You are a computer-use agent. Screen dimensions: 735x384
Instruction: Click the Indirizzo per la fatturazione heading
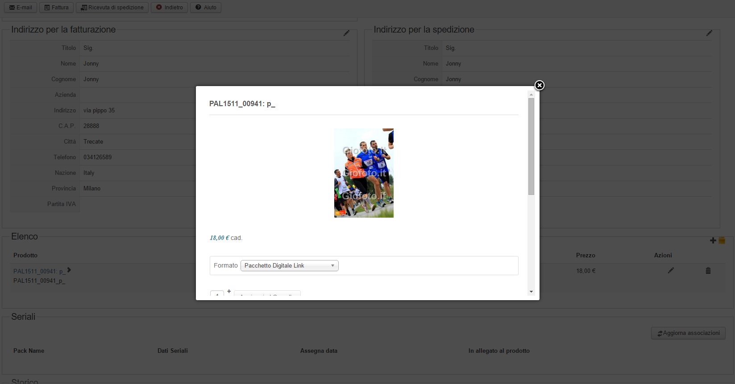point(63,29)
